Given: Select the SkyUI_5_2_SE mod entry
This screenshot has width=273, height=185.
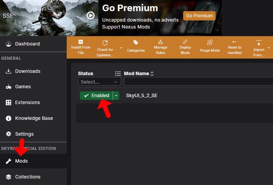Looking at the screenshot, I should [x=142, y=96].
